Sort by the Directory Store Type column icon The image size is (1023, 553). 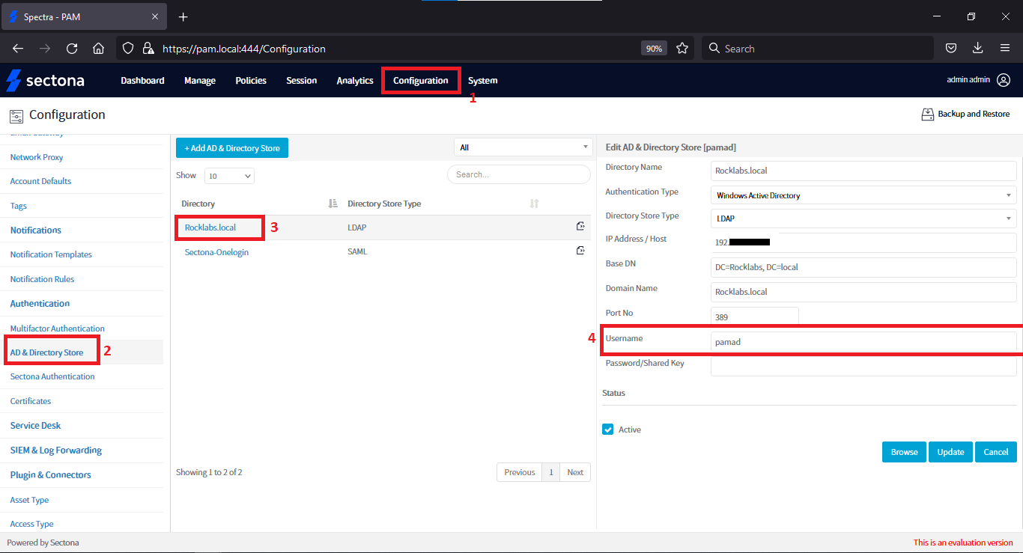tap(534, 204)
